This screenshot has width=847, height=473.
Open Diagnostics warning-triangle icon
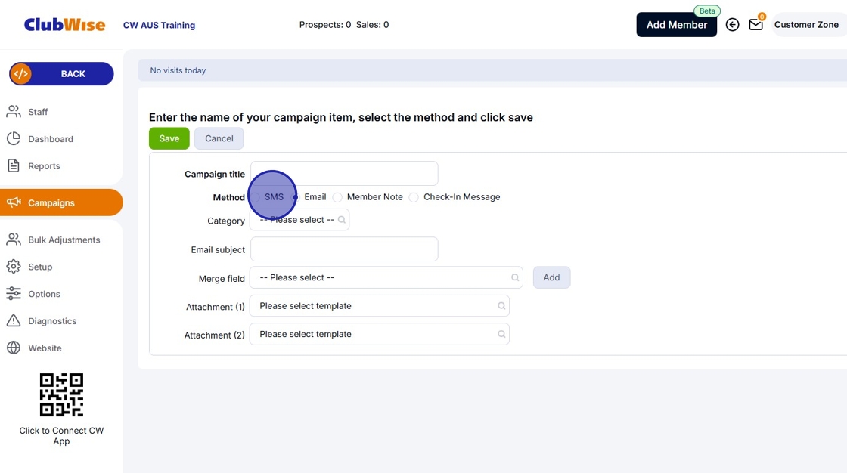(x=14, y=320)
